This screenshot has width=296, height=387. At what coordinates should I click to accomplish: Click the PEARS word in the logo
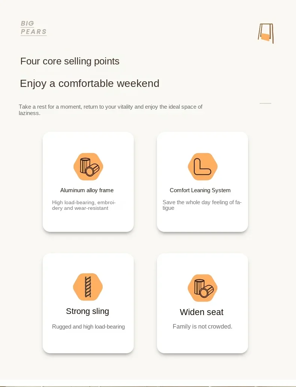click(x=34, y=32)
